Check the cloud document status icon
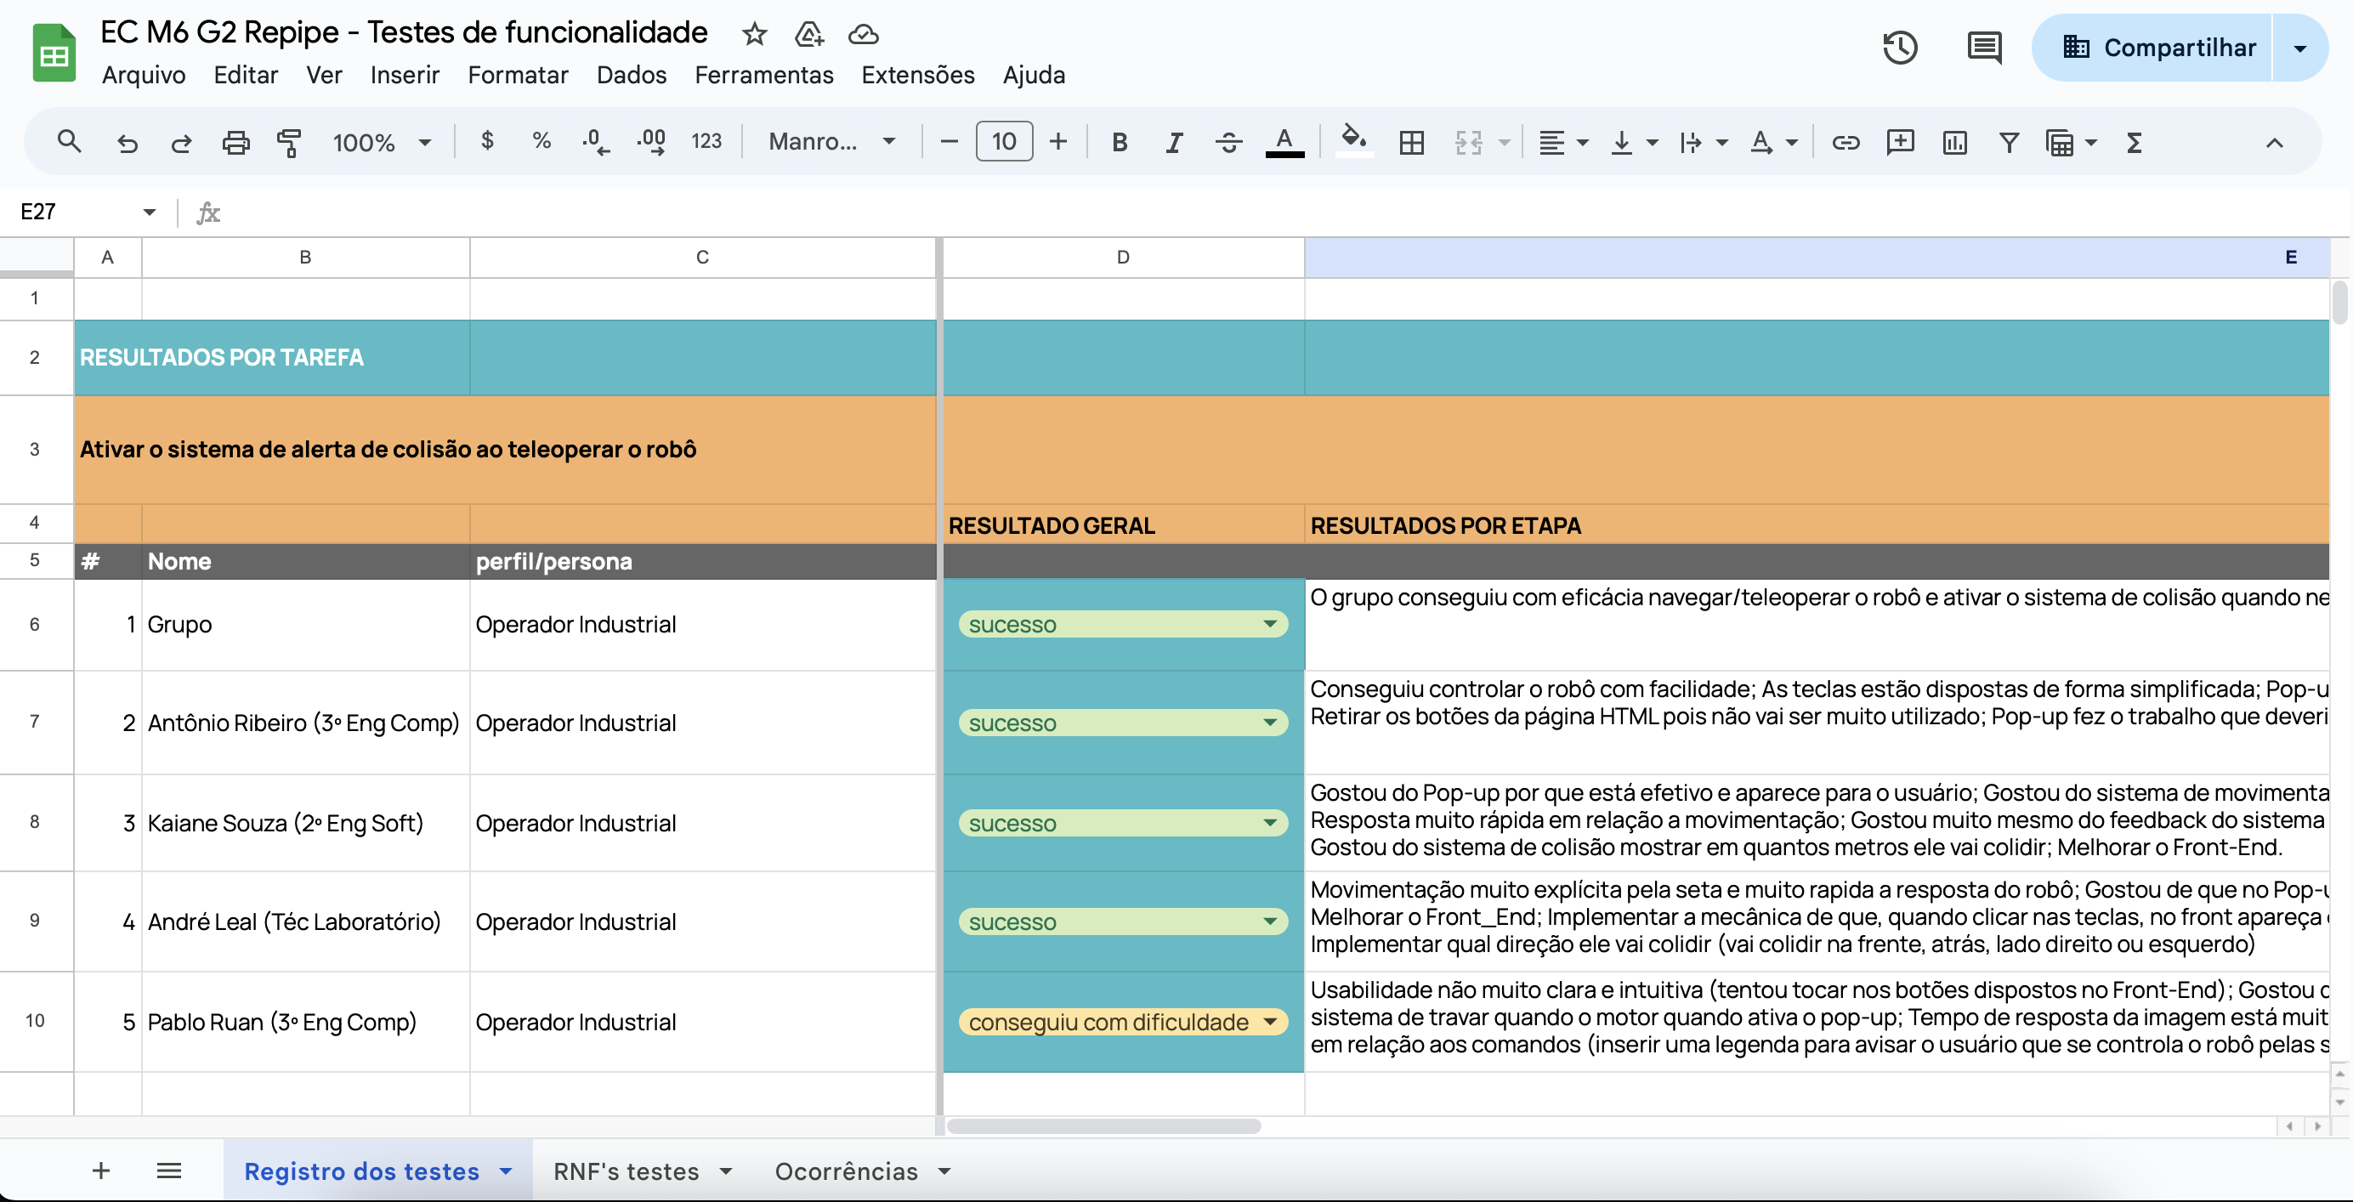 pyautogui.click(x=863, y=34)
